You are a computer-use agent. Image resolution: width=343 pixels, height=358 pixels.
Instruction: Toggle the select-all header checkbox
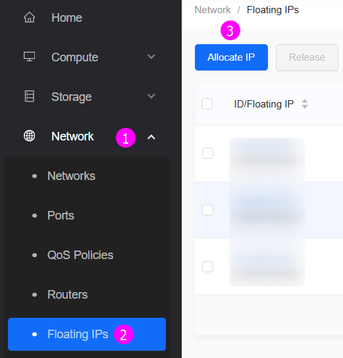tap(207, 104)
